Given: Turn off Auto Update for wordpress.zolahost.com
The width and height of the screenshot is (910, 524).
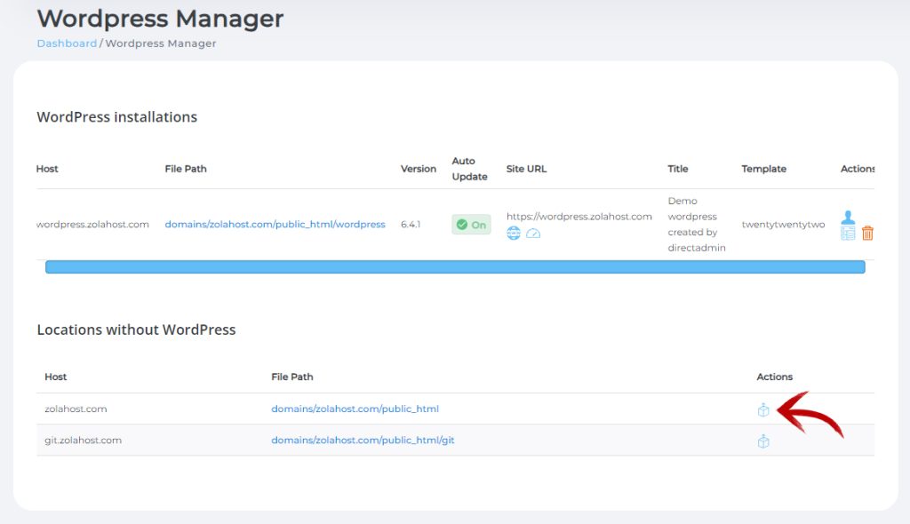Looking at the screenshot, I should [471, 224].
